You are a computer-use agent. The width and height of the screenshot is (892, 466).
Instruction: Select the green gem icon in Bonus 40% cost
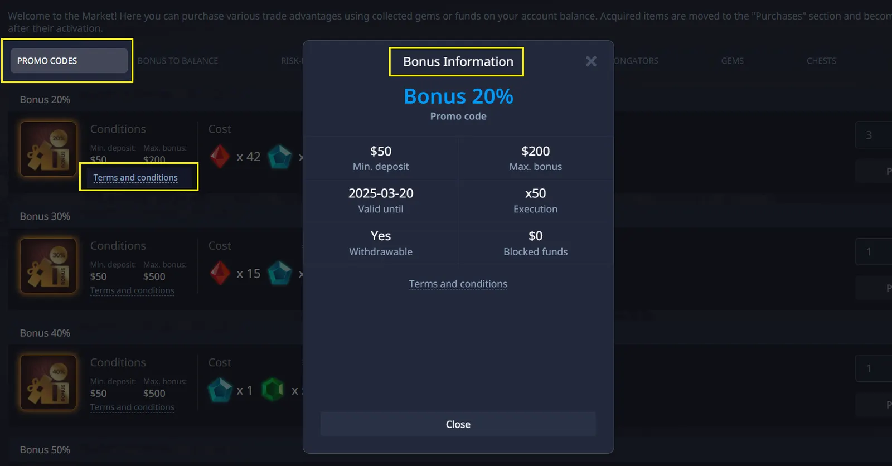click(273, 390)
